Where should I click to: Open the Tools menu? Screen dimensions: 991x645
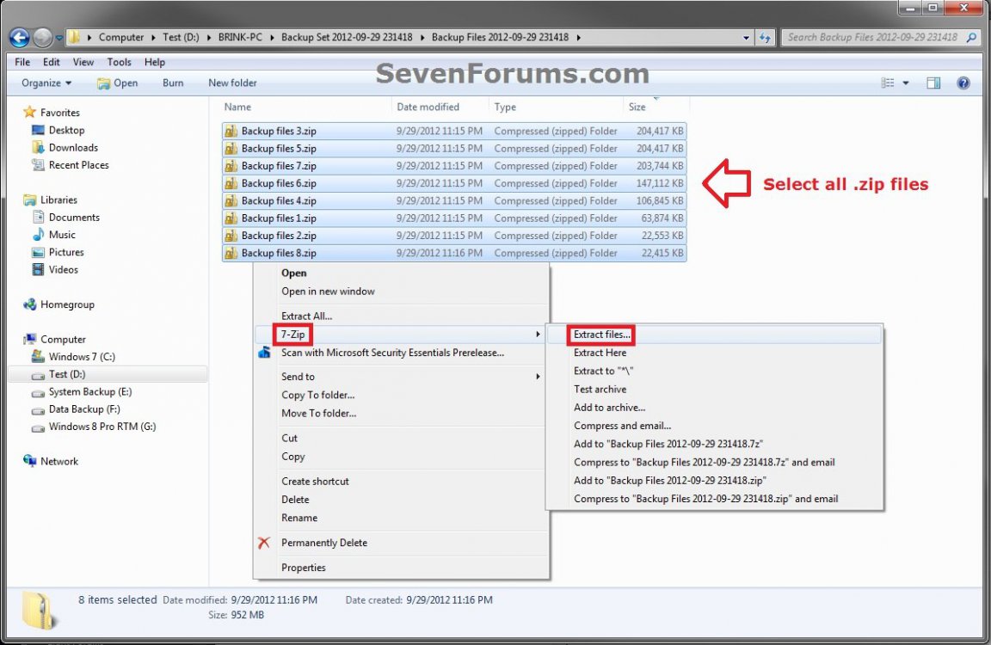119,61
